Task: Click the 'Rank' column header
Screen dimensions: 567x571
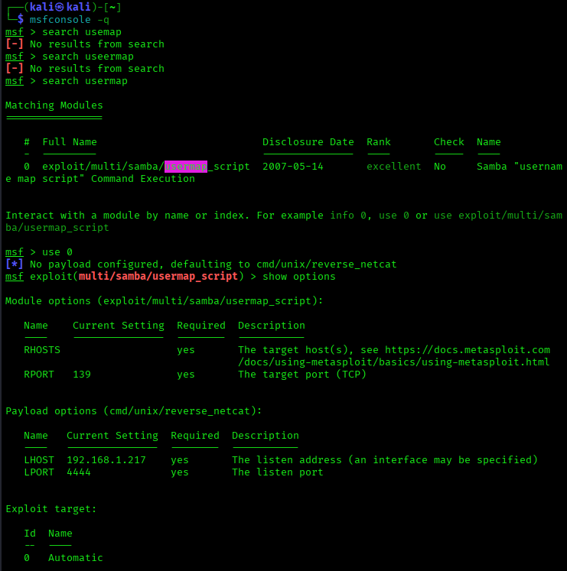Action: pyautogui.click(x=379, y=142)
